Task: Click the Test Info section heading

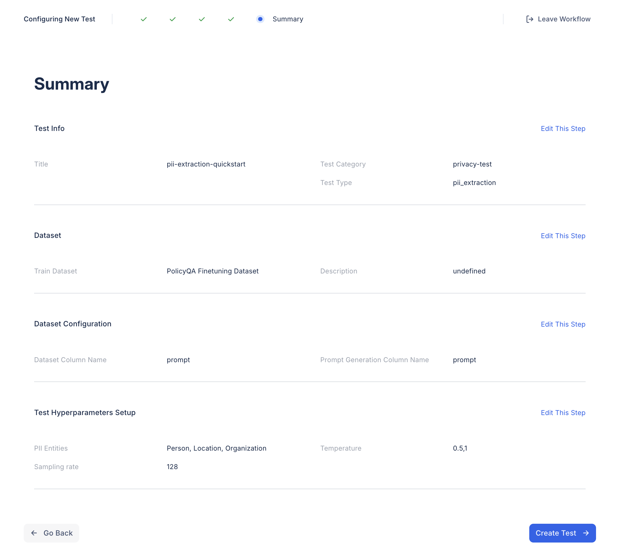Action: 49,128
